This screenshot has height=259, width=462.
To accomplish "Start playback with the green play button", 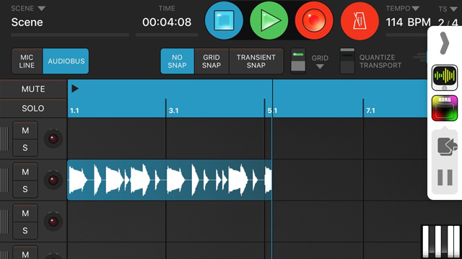I will 269,20.
